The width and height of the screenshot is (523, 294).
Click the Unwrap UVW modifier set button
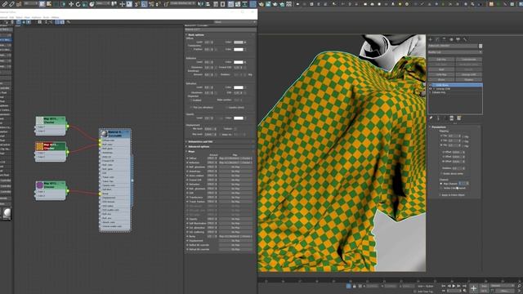(469, 74)
